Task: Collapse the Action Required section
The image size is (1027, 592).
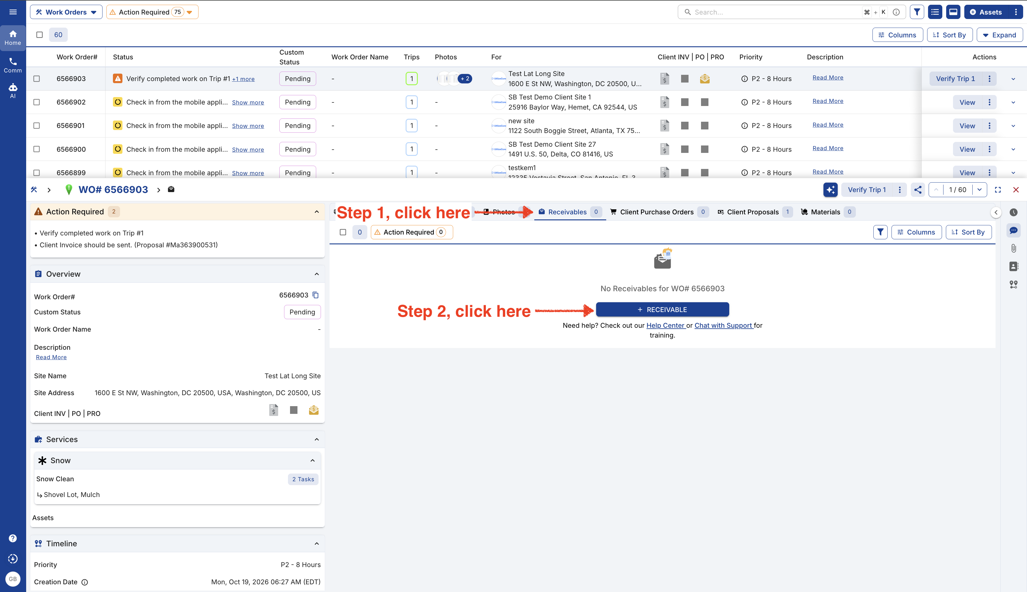Action: click(x=316, y=212)
